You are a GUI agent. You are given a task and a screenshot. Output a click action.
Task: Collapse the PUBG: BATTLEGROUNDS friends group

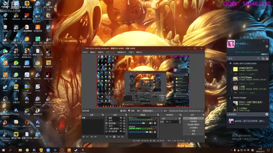point(245,64)
